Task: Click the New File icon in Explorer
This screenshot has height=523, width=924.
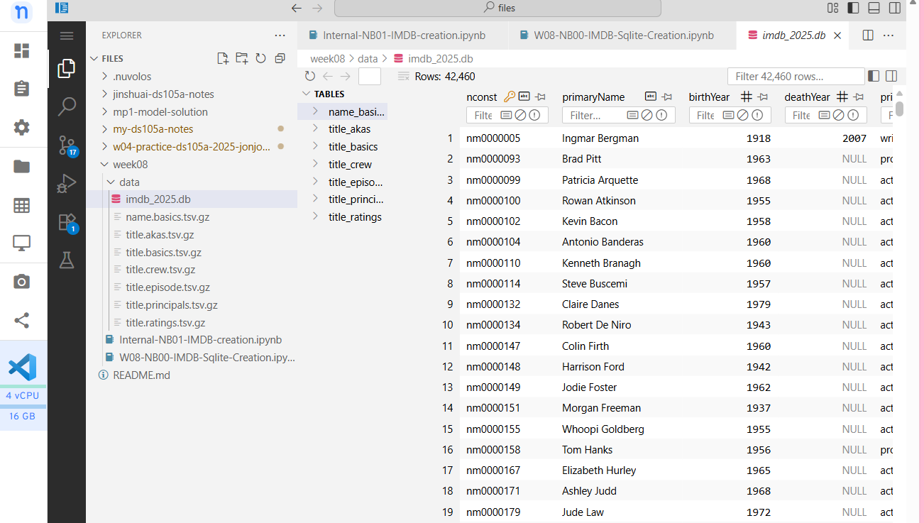Action: [x=223, y=59]
